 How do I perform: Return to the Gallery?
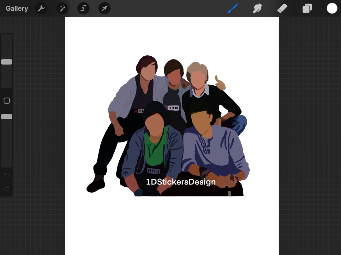(16, 8)
